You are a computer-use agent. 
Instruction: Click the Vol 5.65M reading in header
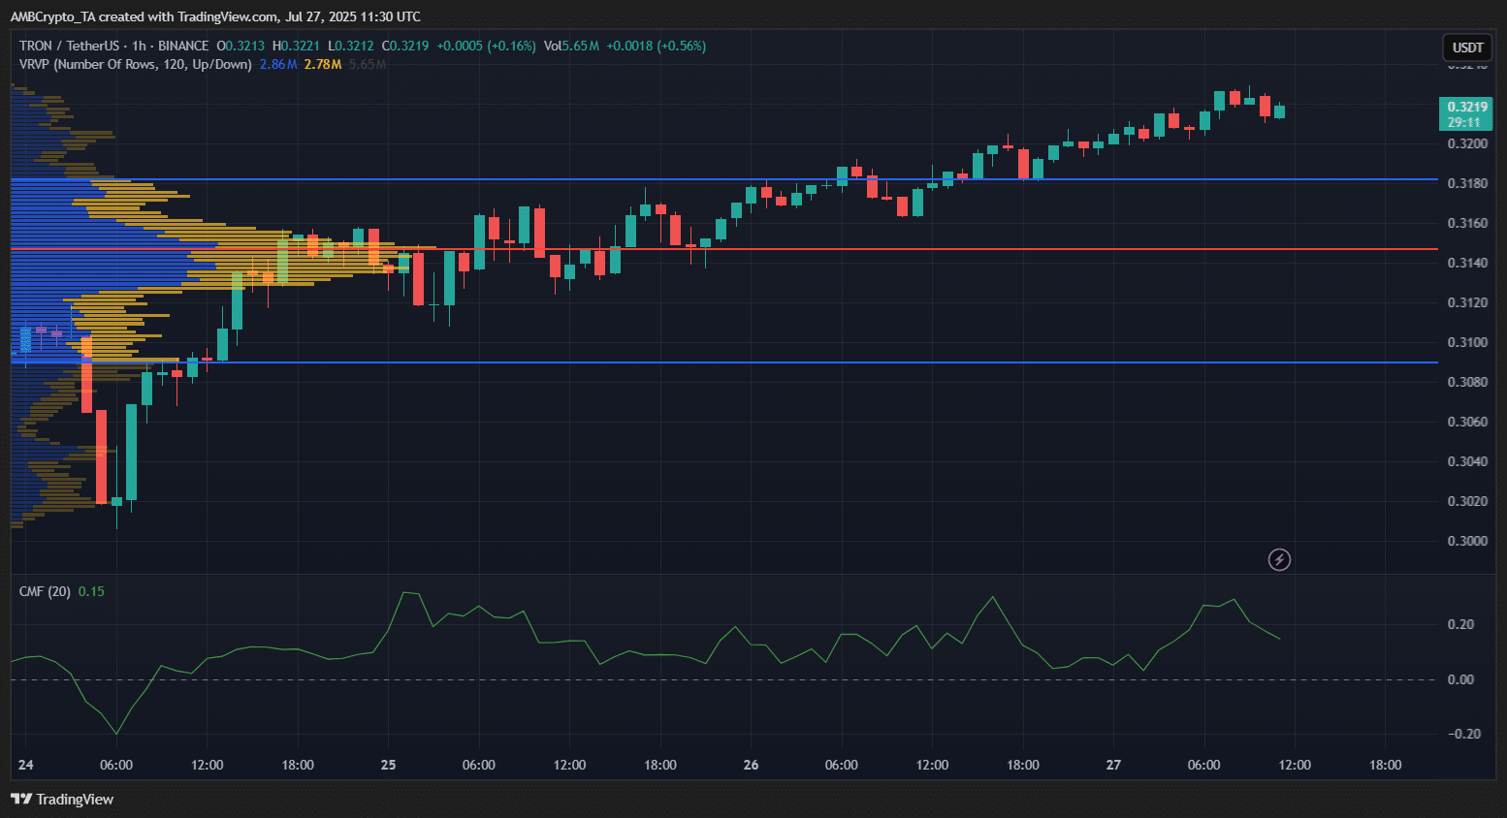tap(571, 46)
